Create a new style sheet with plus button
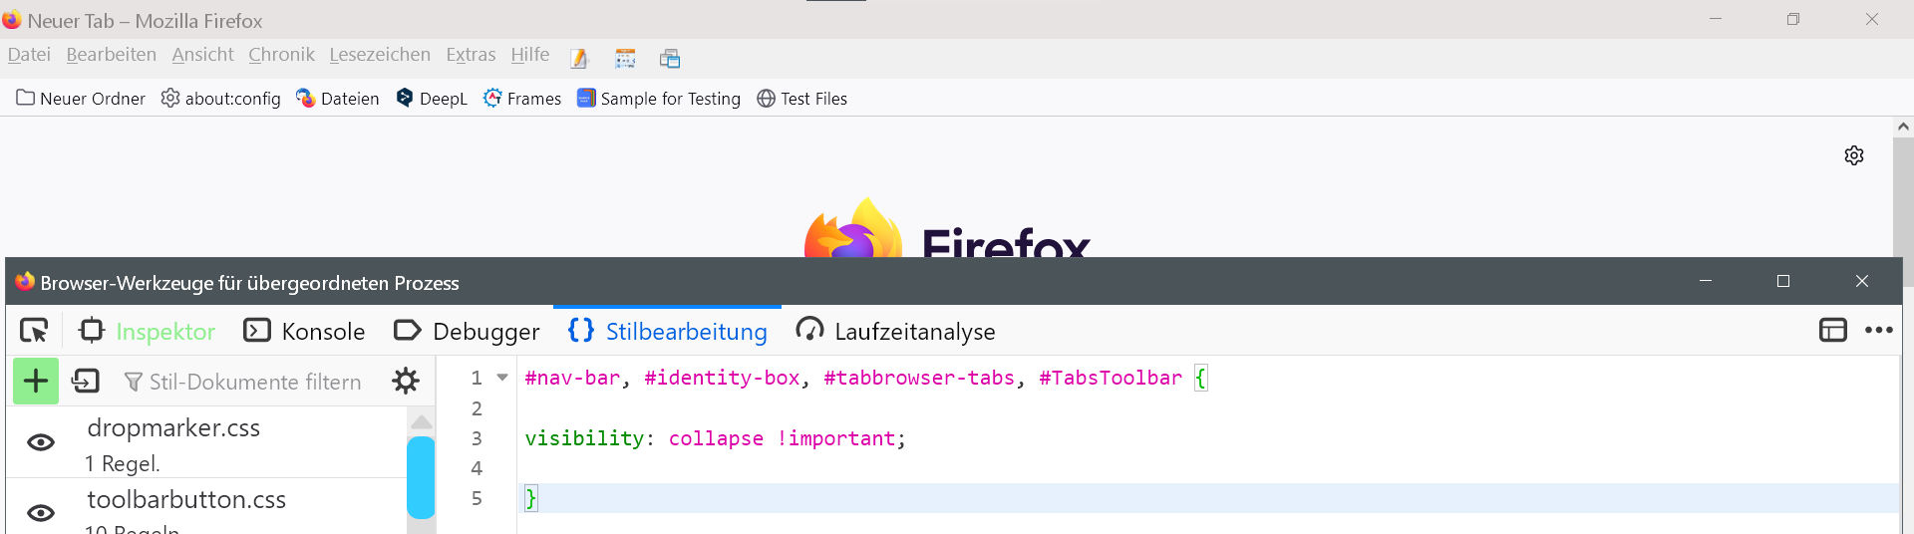 click(x=36, y=381)
